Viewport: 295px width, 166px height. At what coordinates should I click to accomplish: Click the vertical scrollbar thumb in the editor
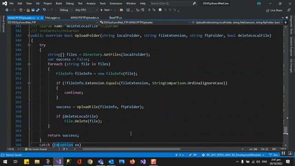(286, 130)
